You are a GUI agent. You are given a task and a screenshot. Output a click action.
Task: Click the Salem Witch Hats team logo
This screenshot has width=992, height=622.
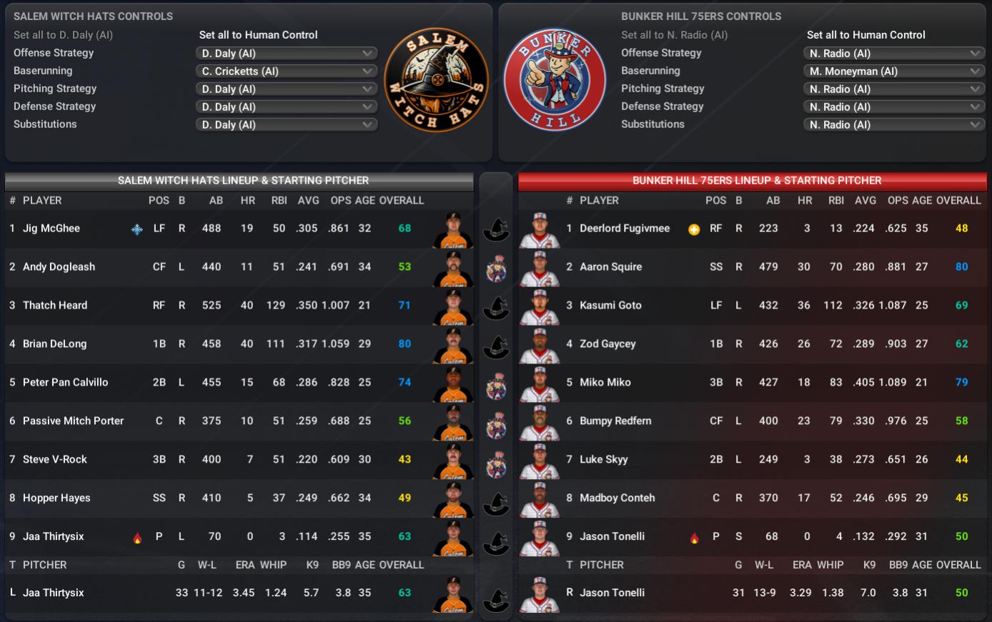pos(436,80)
